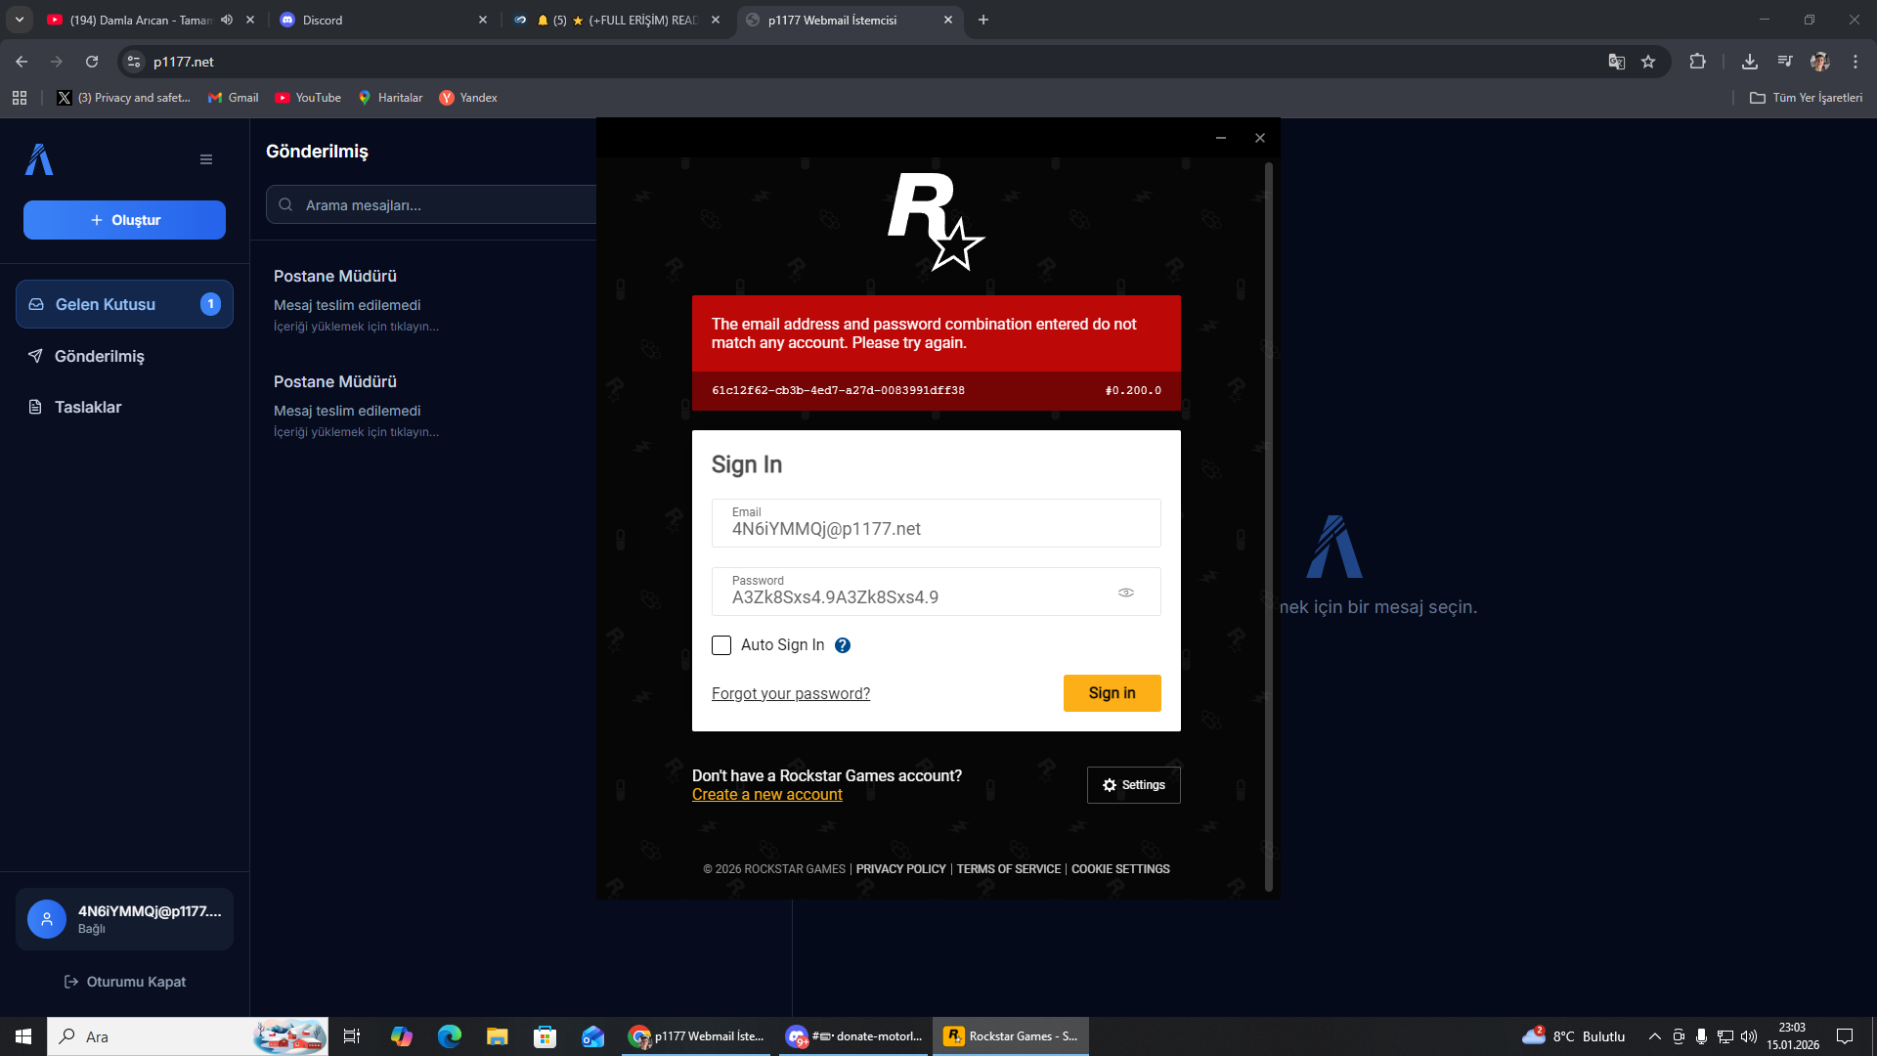The height and width of the screenshot is (1056, 1877).
Task: Open the media control icon in toolbar
Action: click(x=1785, y=62)
